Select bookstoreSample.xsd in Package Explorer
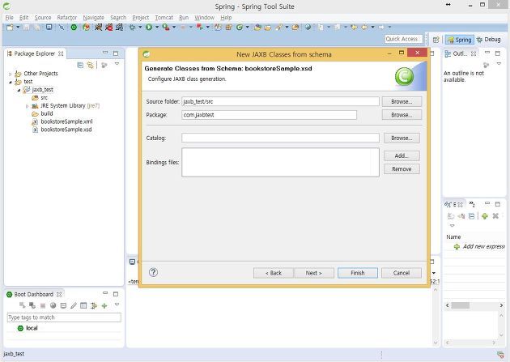 point(66,130)
